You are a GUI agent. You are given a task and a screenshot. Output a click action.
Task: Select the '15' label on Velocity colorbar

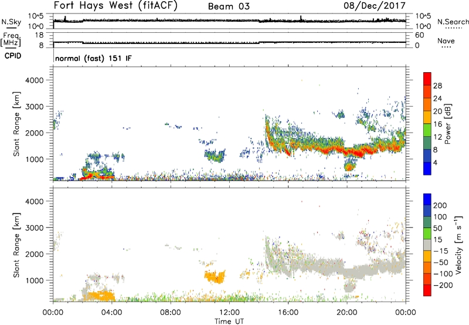pyautogui.click(x=437, y=239)
